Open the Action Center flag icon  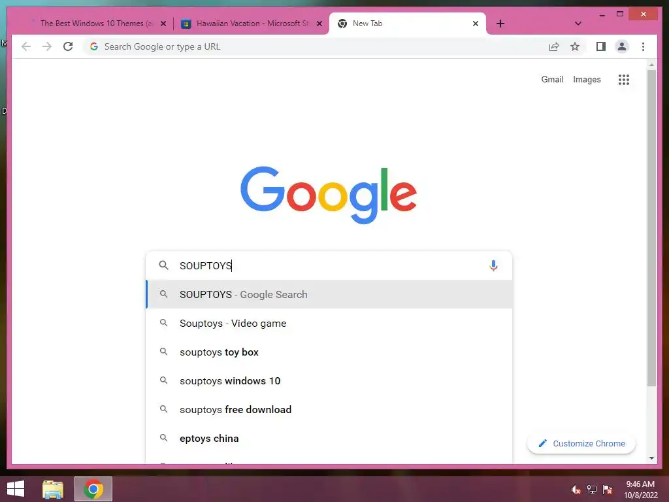coord(608,490)
